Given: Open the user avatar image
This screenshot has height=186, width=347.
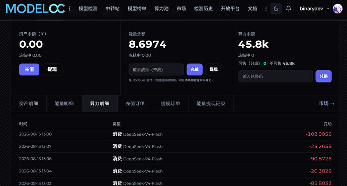Looking at the screenshot, I should click(337, 9).
